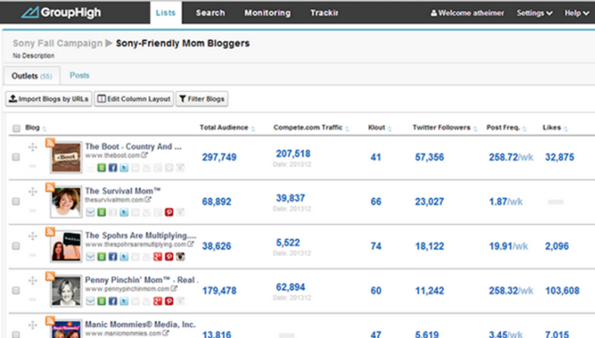
Task: Open Welcome atheimer user link
Action: pos(467,13)
